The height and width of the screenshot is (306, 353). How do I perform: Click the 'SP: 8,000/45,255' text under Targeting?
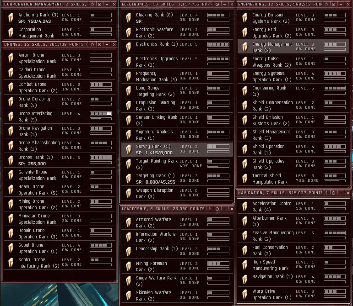156,182
